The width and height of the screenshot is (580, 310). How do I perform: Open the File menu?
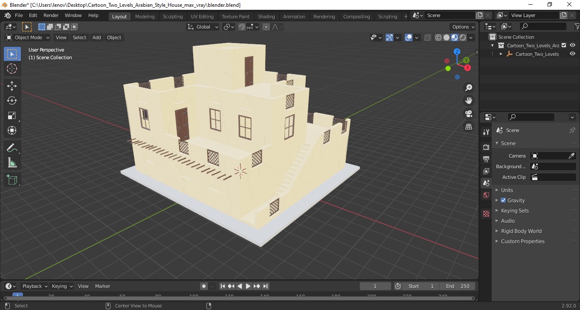(x=19, y=15)
